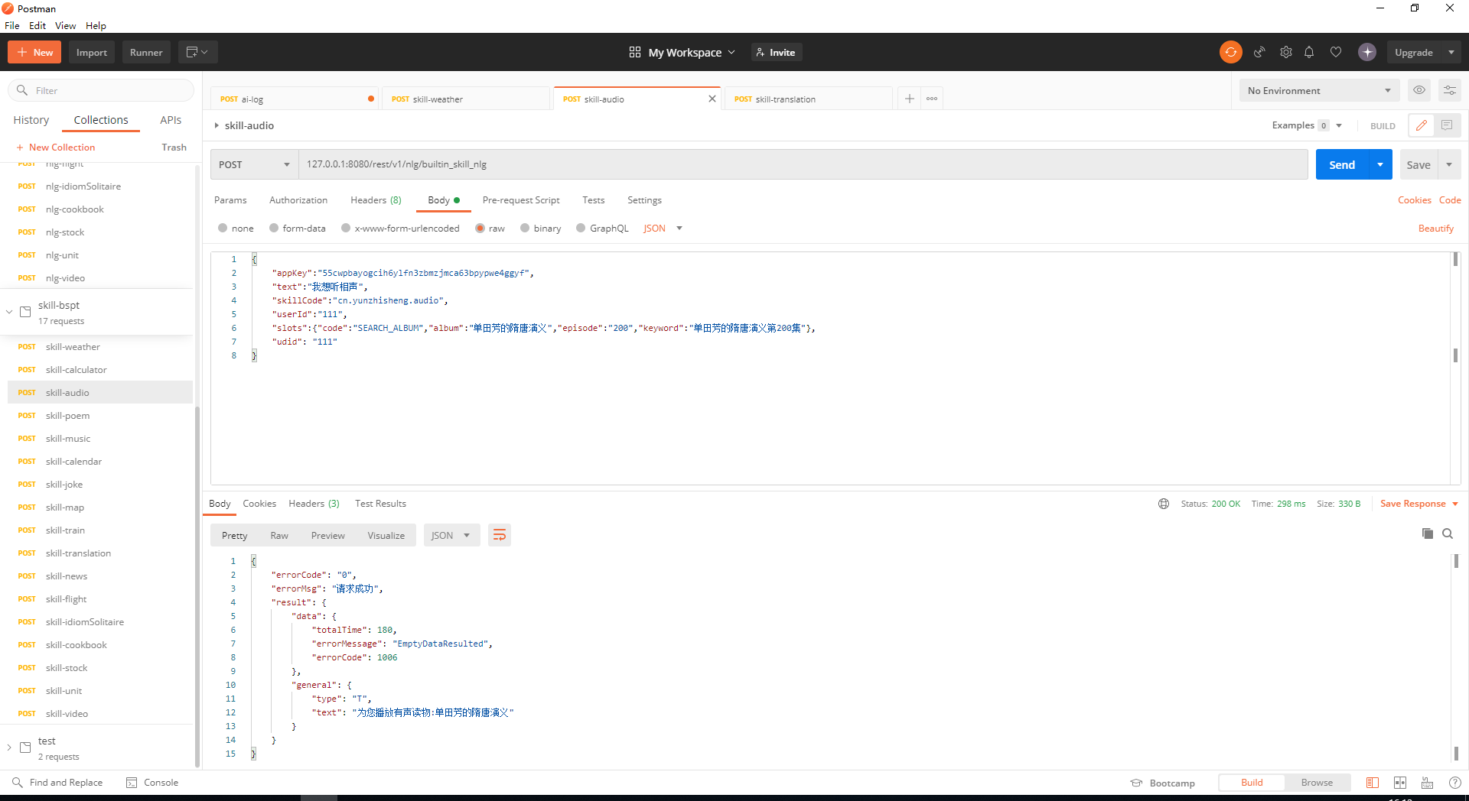Toggle sidebar pane layout icon

[x=1373, y=783]
